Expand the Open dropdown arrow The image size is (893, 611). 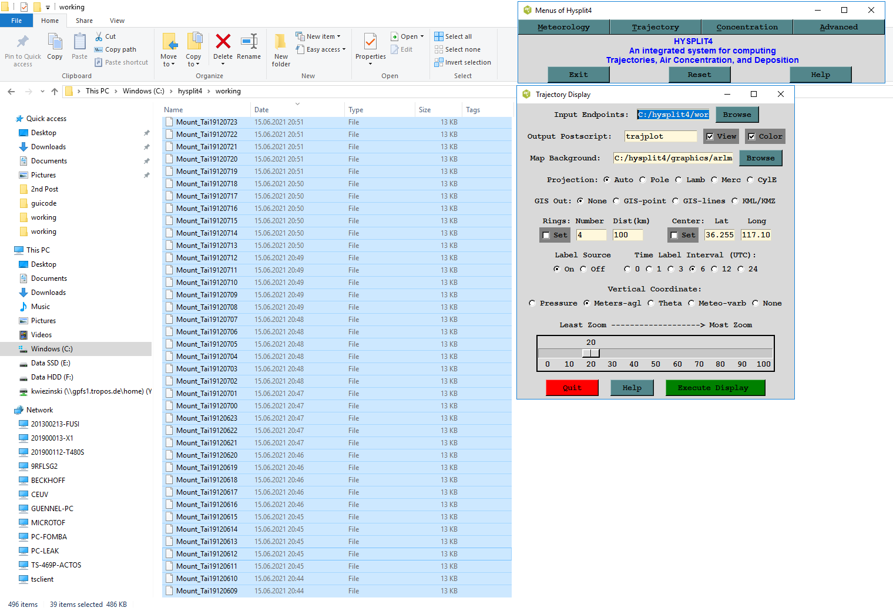[422, 36]
